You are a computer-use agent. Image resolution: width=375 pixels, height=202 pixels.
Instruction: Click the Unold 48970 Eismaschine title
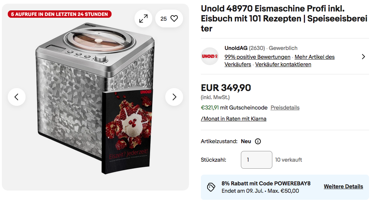[x=284, y=18]
